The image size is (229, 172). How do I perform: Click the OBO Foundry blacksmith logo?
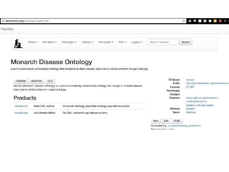coord(18,43)
